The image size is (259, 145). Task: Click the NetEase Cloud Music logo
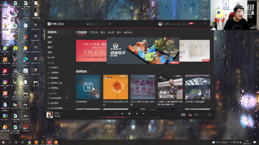coord(56,24)
